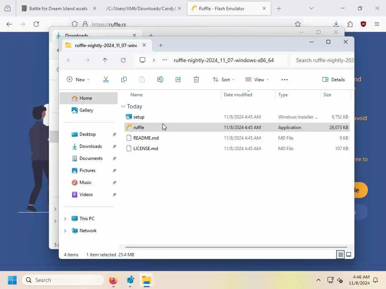The image size is (386, 289).
Task: Switch to the details list view in the status bar
Action: pos(340,254)
